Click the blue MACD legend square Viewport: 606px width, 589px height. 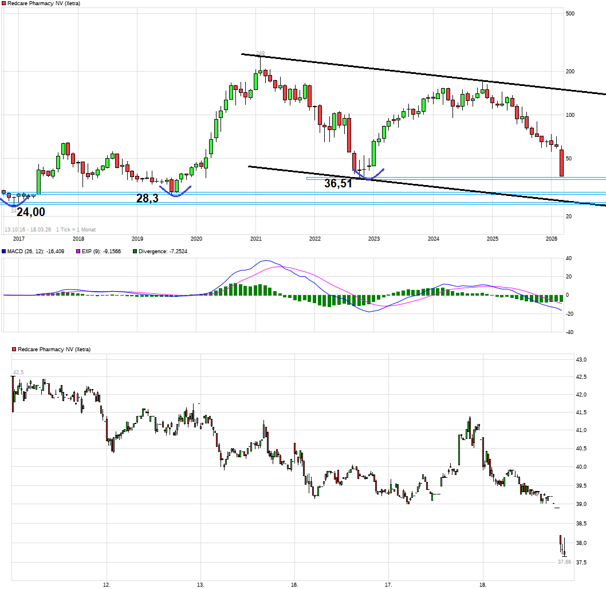coord(4,251)
